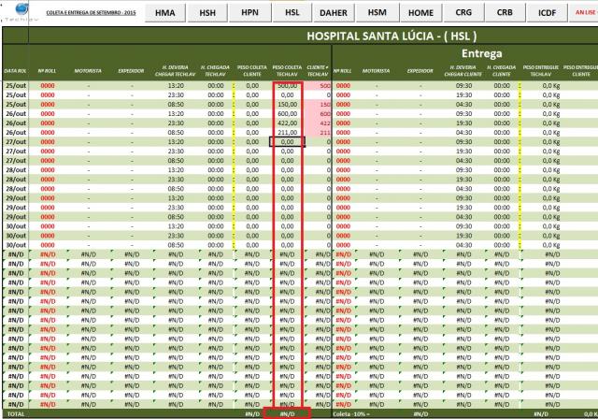This screenshot has width=598, height=419.
Task: Click the cell showing 600,00
Action: point(287,114)
